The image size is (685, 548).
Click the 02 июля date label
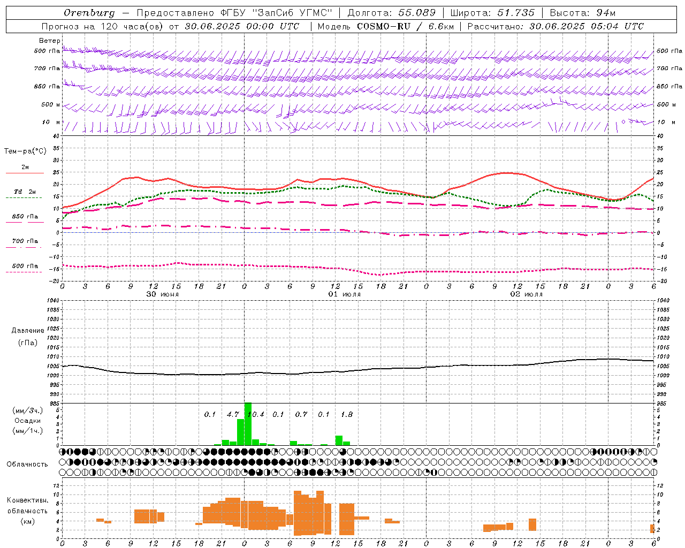tap(527, 294)
